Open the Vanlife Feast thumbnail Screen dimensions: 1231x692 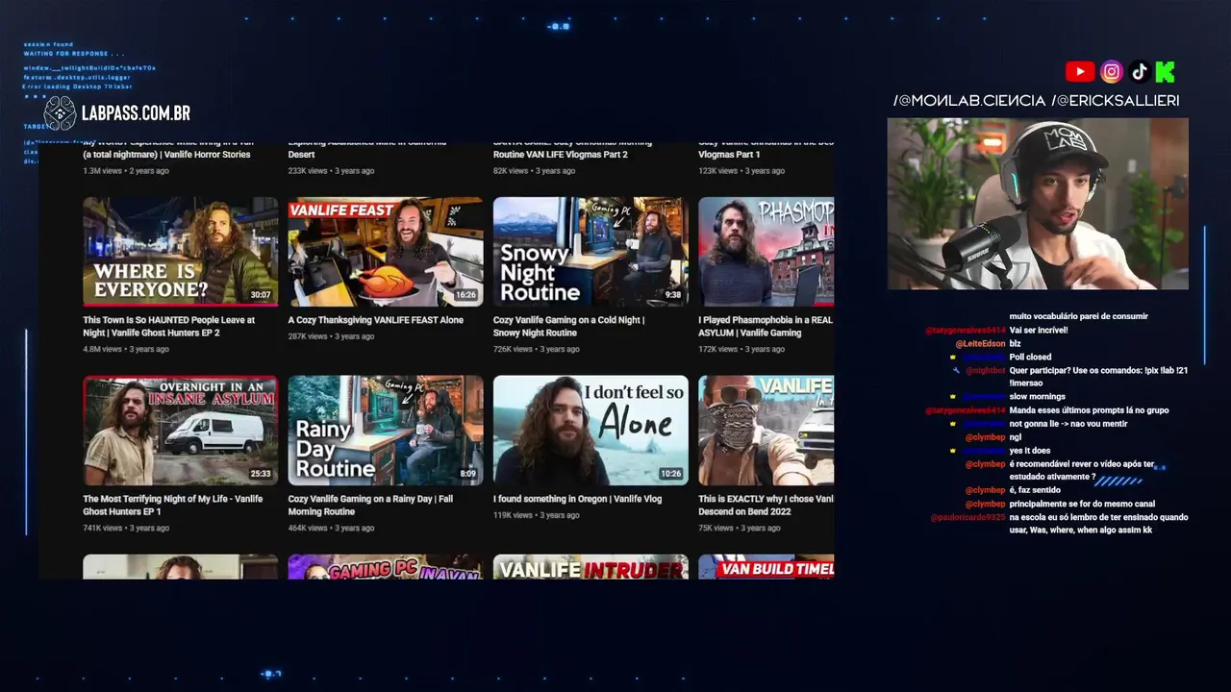point(386,252)
